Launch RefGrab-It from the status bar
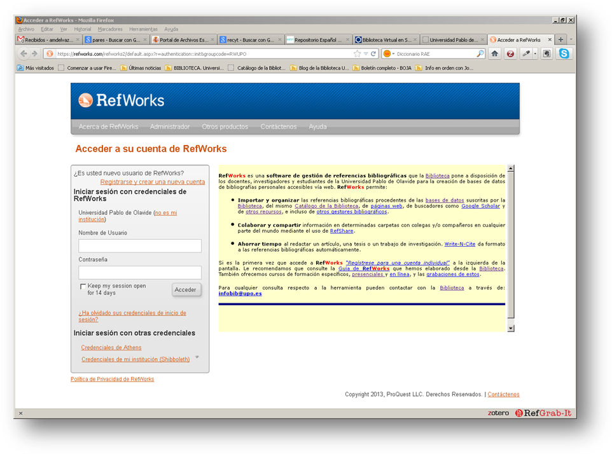 [543, 413]
